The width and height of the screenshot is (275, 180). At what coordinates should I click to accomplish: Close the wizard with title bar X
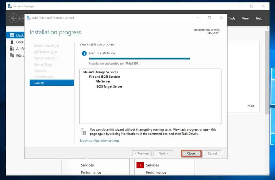click(221, 18)
